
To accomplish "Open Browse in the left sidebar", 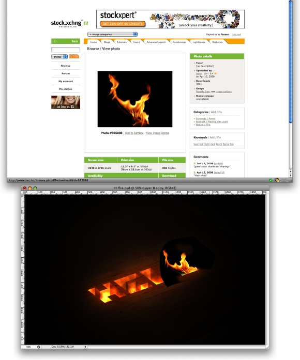I will [66, 66].
